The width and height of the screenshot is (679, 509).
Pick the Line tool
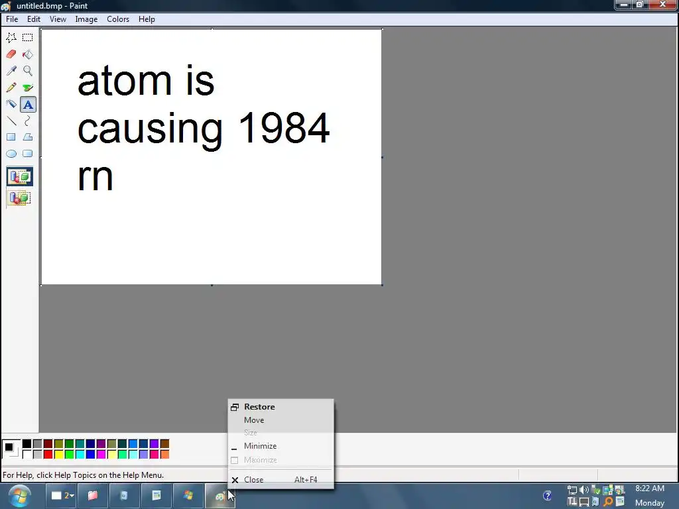point(11,121)
